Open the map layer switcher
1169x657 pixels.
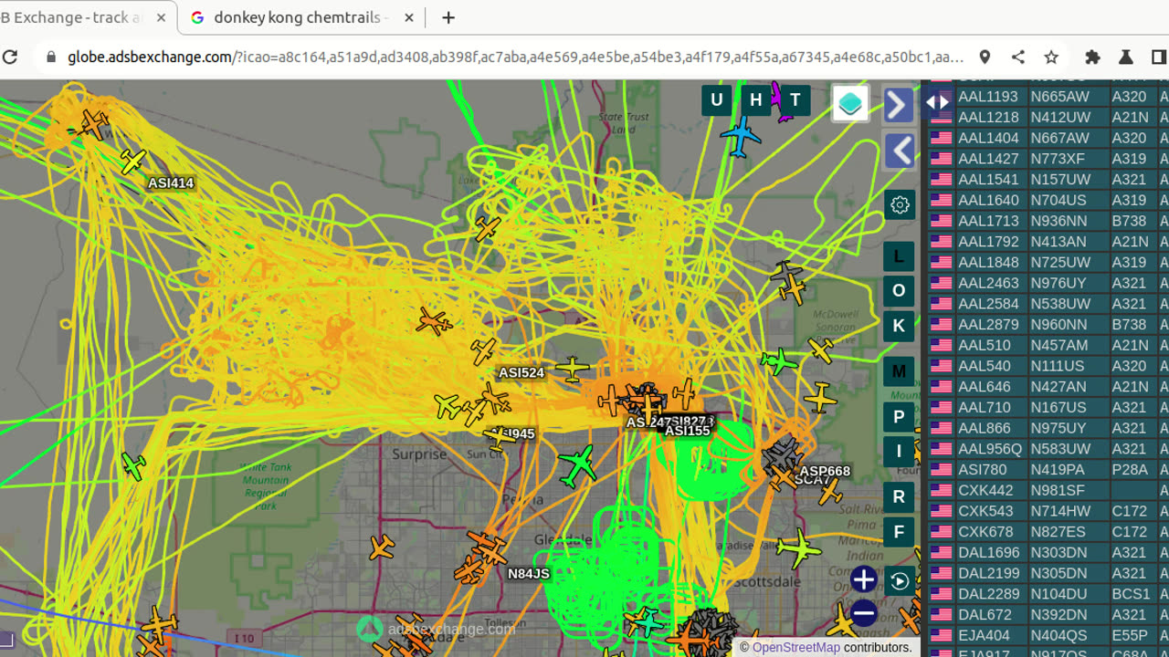850,104
